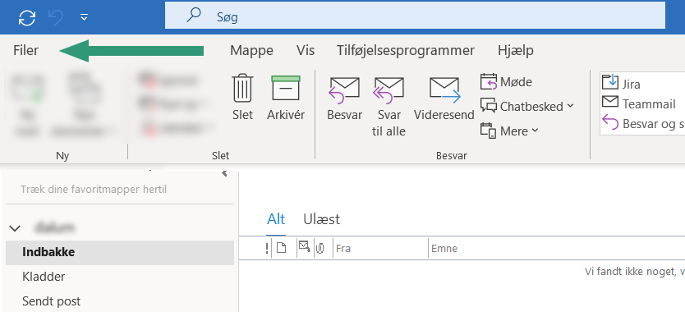Click the Send/Receive sync icon
685x312 pixels.
click(27, 17)
